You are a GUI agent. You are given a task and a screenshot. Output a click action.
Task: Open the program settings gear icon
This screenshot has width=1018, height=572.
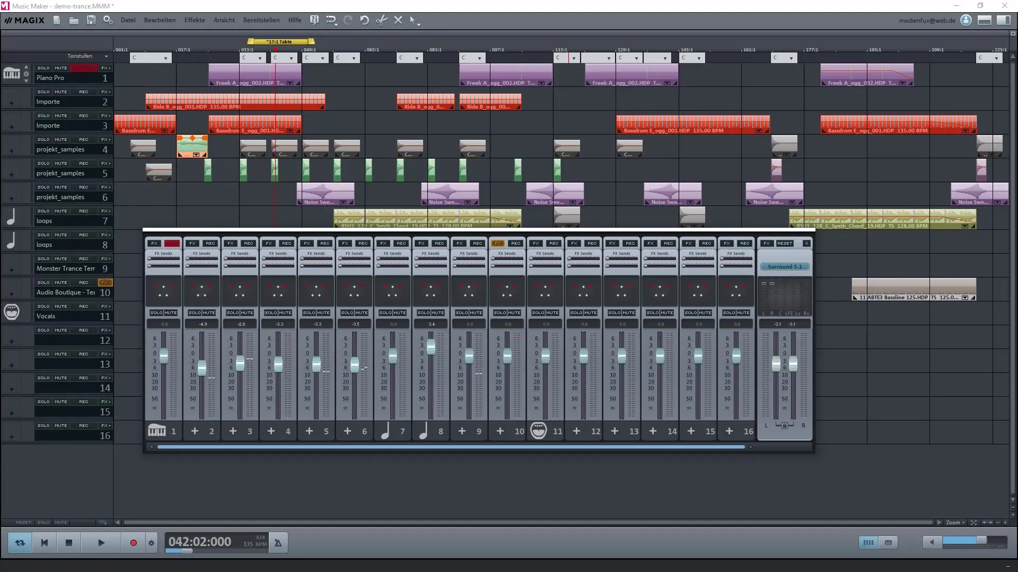(x=108, y=20)
